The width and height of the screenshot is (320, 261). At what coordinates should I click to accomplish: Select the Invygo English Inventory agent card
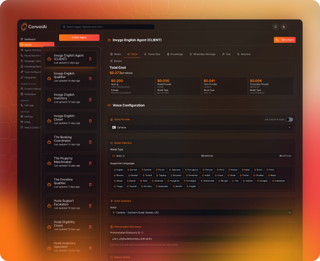coord(71,100)
